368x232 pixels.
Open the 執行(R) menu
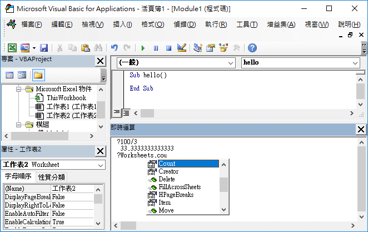(x=216, y=24)
